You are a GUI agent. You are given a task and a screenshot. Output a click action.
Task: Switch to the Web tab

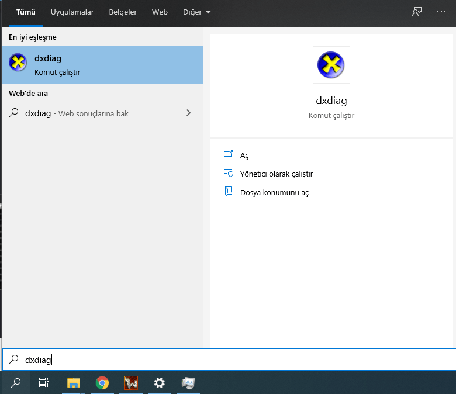tap(160, 12)
